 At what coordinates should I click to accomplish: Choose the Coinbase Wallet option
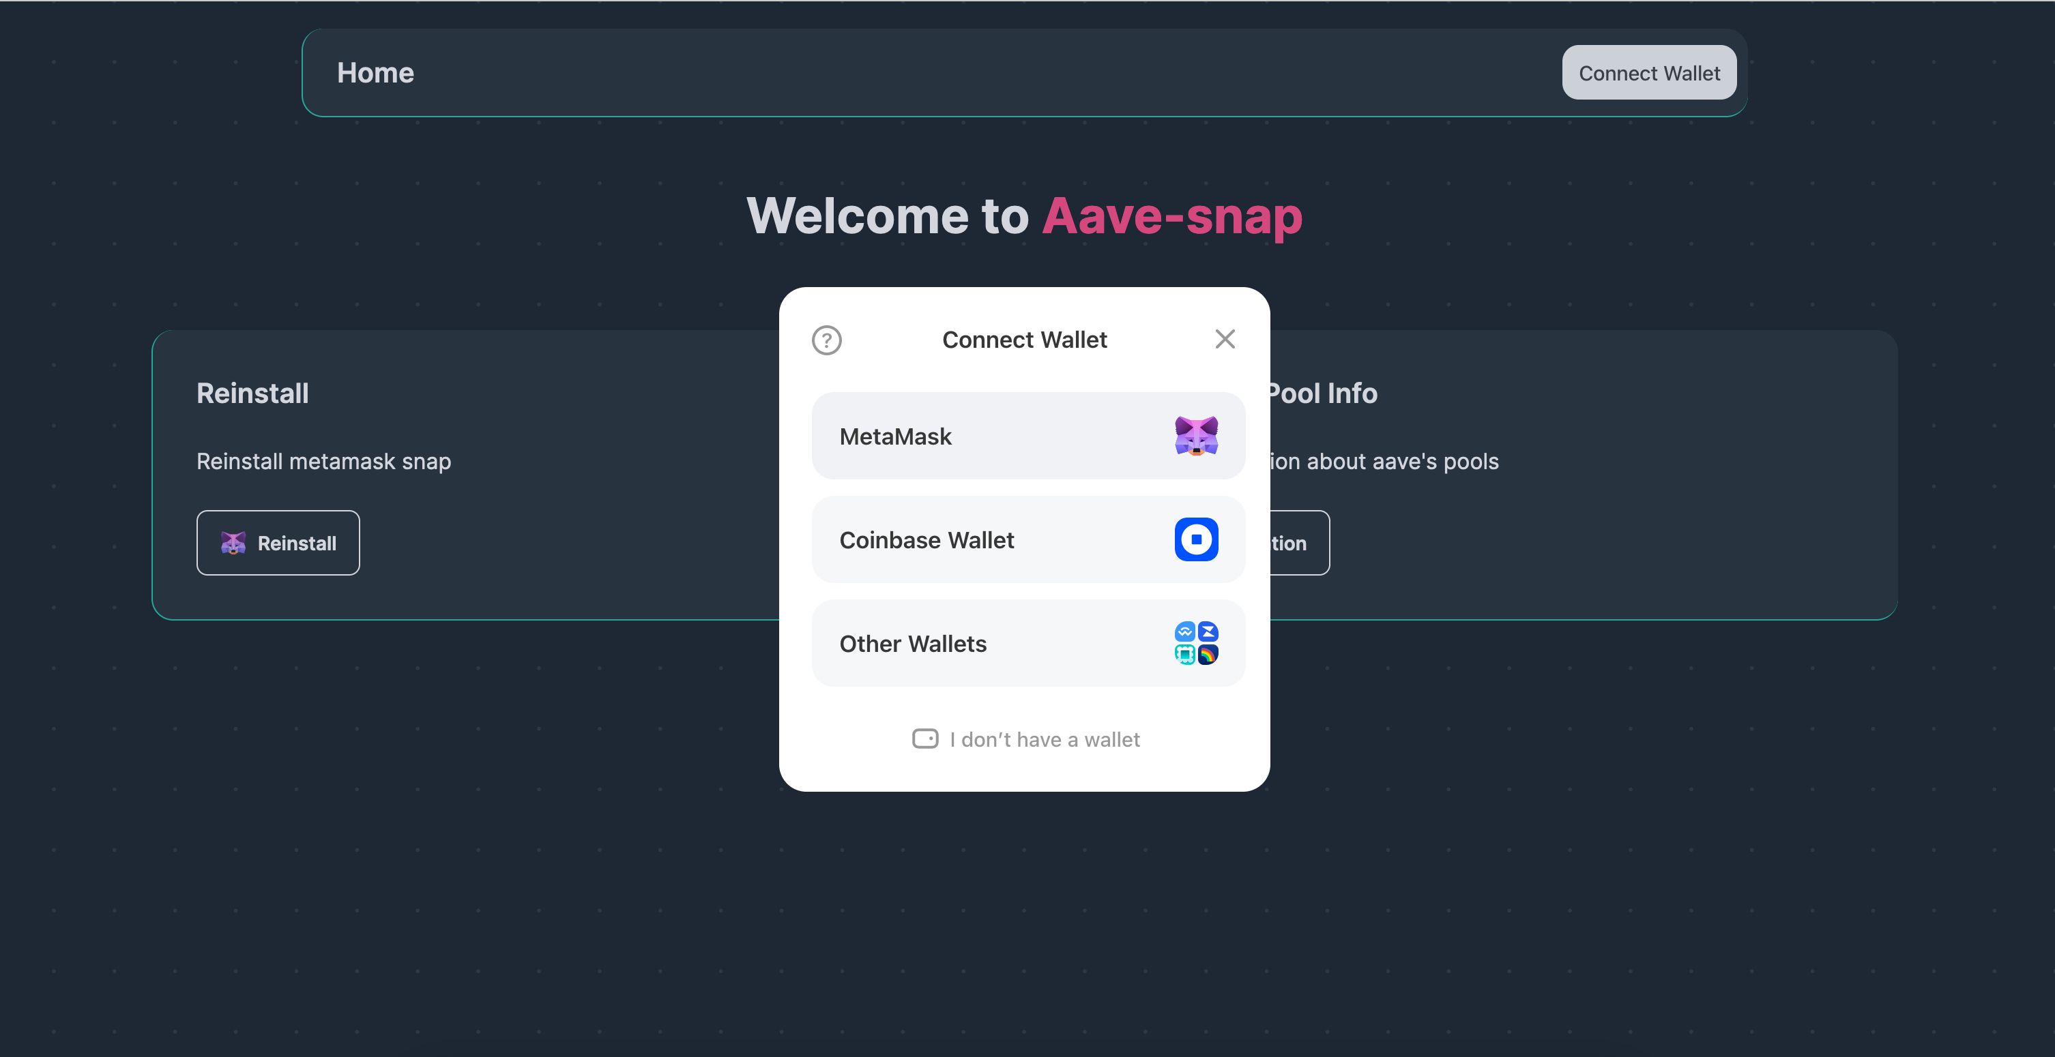(x=1028, y=539)
